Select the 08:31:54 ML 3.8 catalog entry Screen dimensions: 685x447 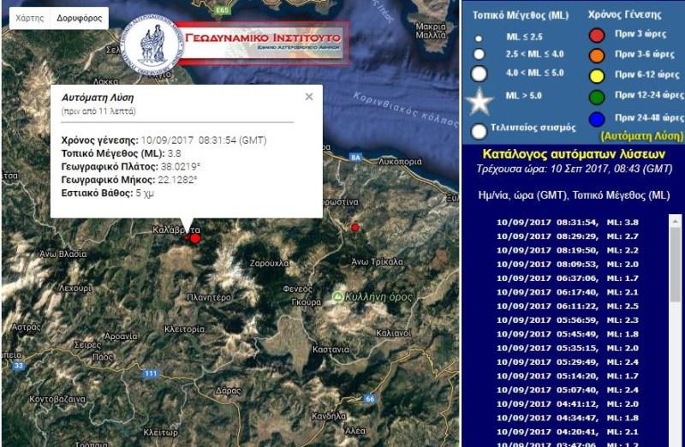tap(568, 223)
